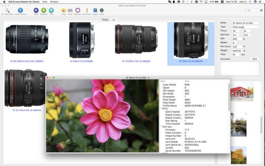Select the Star Rating metadata row
This screenshot has height=166, width=265.
pos(194,121)
